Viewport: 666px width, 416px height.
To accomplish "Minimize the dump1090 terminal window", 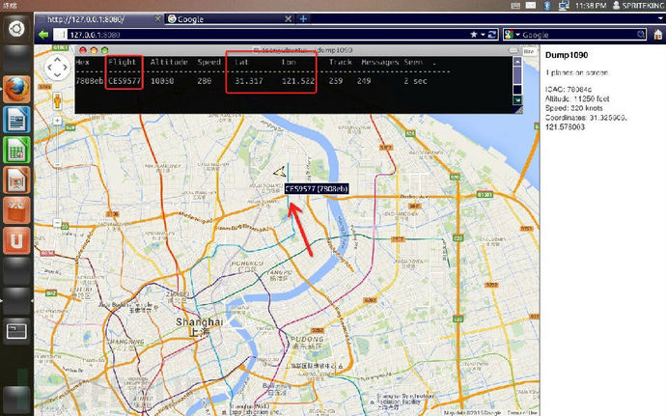I will pos(94,50).
